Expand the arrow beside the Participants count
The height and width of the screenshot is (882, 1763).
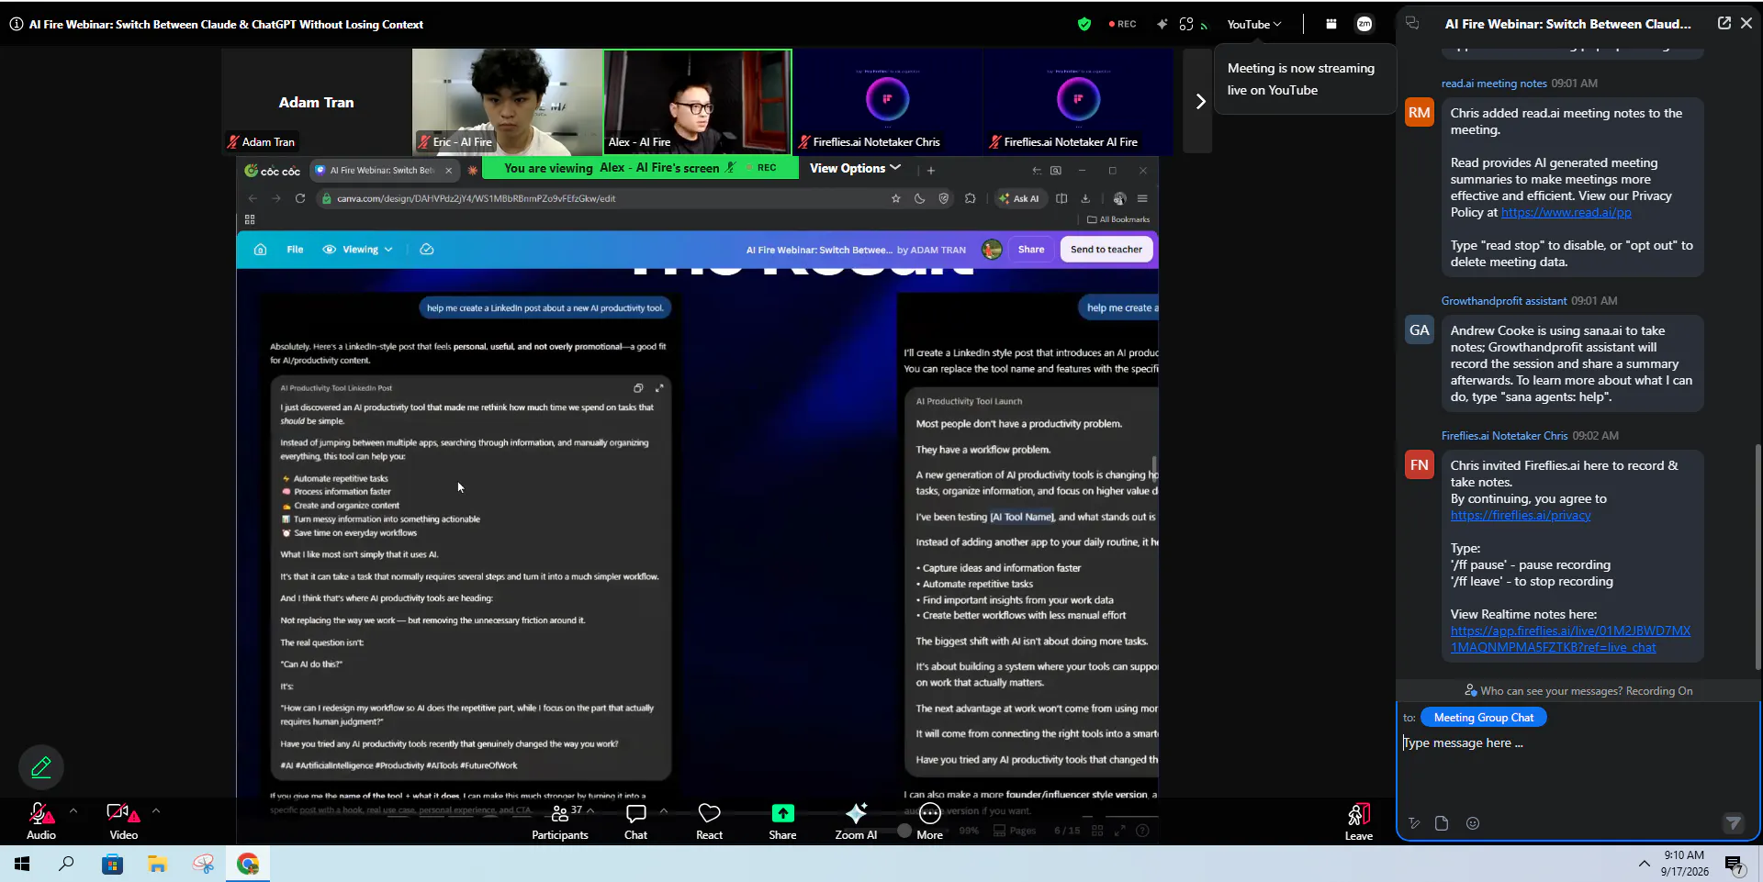click(590, 810)
